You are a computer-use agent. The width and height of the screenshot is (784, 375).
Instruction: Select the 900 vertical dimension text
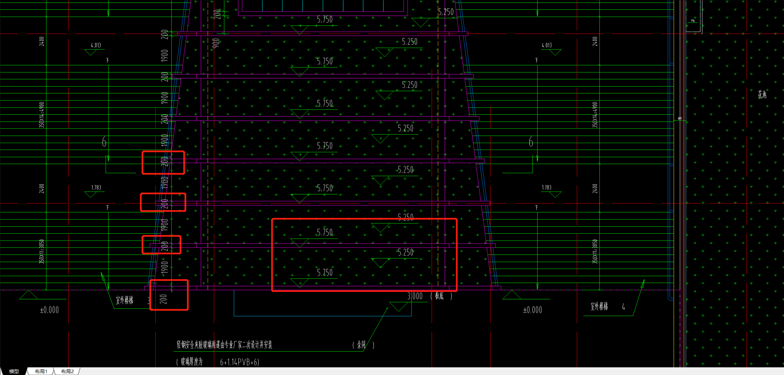tap(216, 43)
